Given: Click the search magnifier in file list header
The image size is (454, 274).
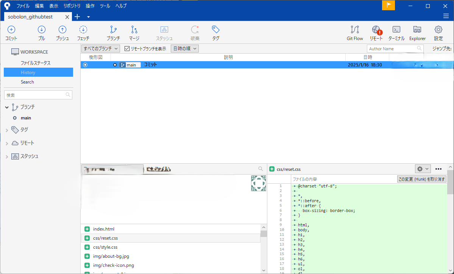Looking at the screenshot, I should [261, 169].
